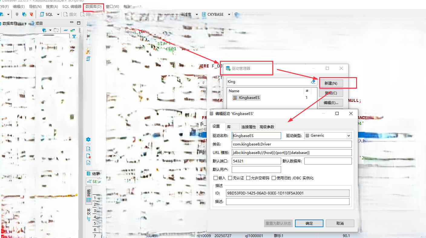Click the empty 默认用户 field
The image size is (426, 238).
(x=256, y=170)
